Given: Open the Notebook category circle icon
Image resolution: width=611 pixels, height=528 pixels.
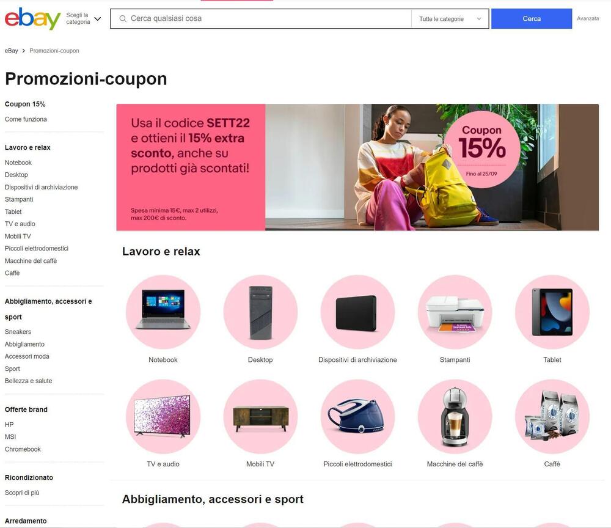Looking at the screenshot, I should click(163, 312).
